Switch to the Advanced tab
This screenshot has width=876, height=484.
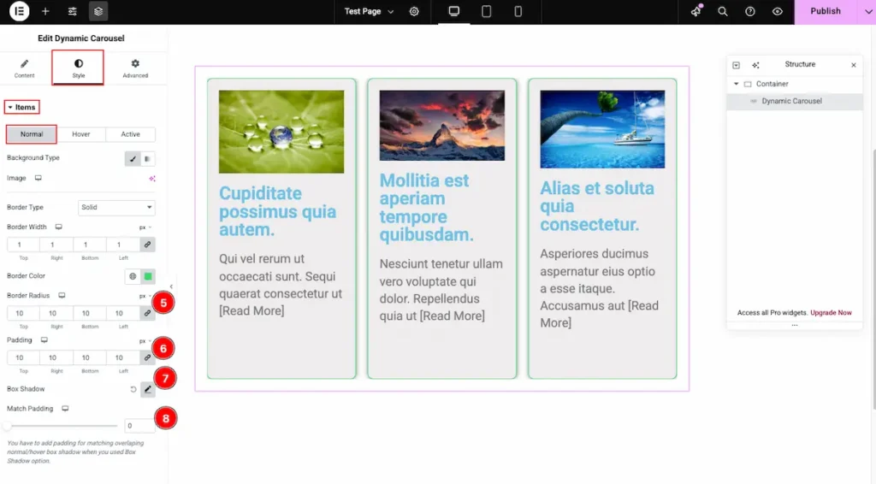(135, 68)
